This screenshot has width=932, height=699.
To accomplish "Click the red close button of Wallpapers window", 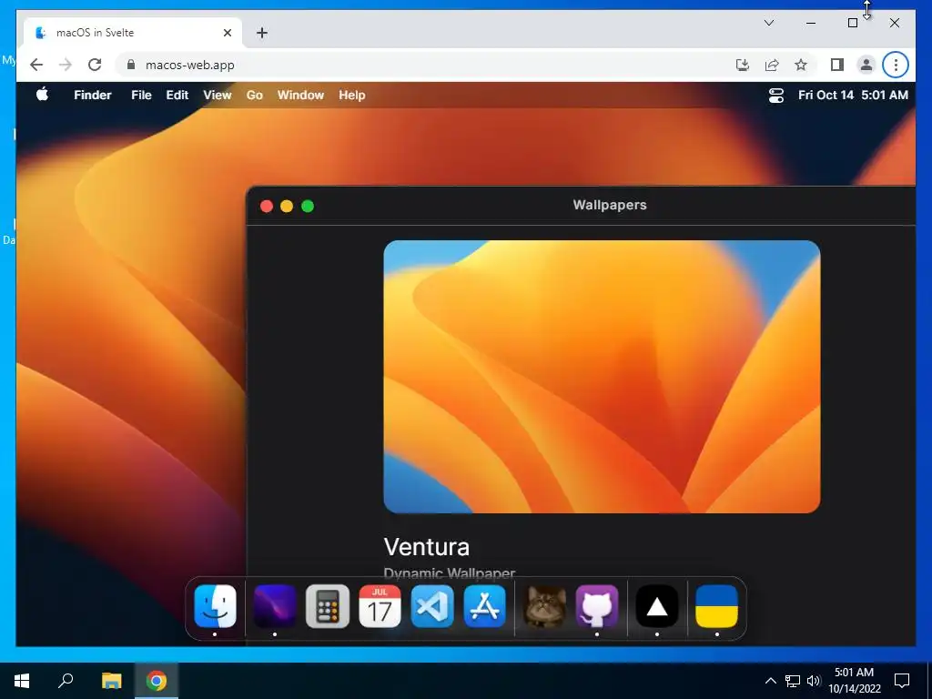I will click(267, 206).
